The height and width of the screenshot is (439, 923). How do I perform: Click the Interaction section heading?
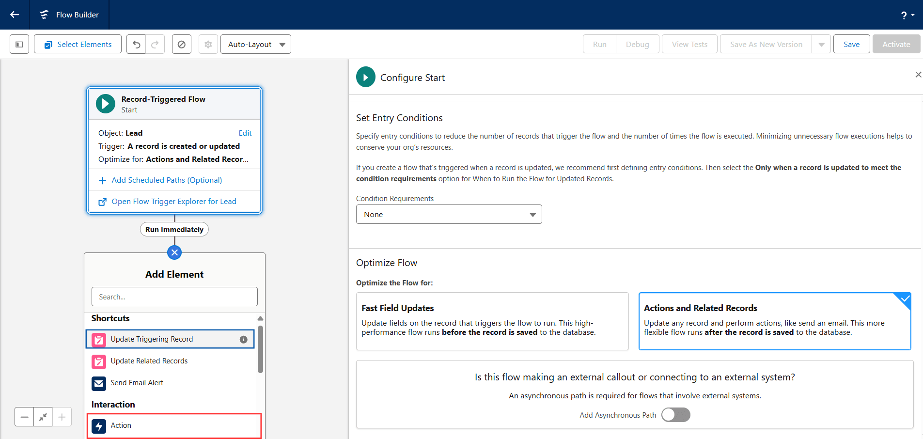pyautogui.click(x=113, y=405)
